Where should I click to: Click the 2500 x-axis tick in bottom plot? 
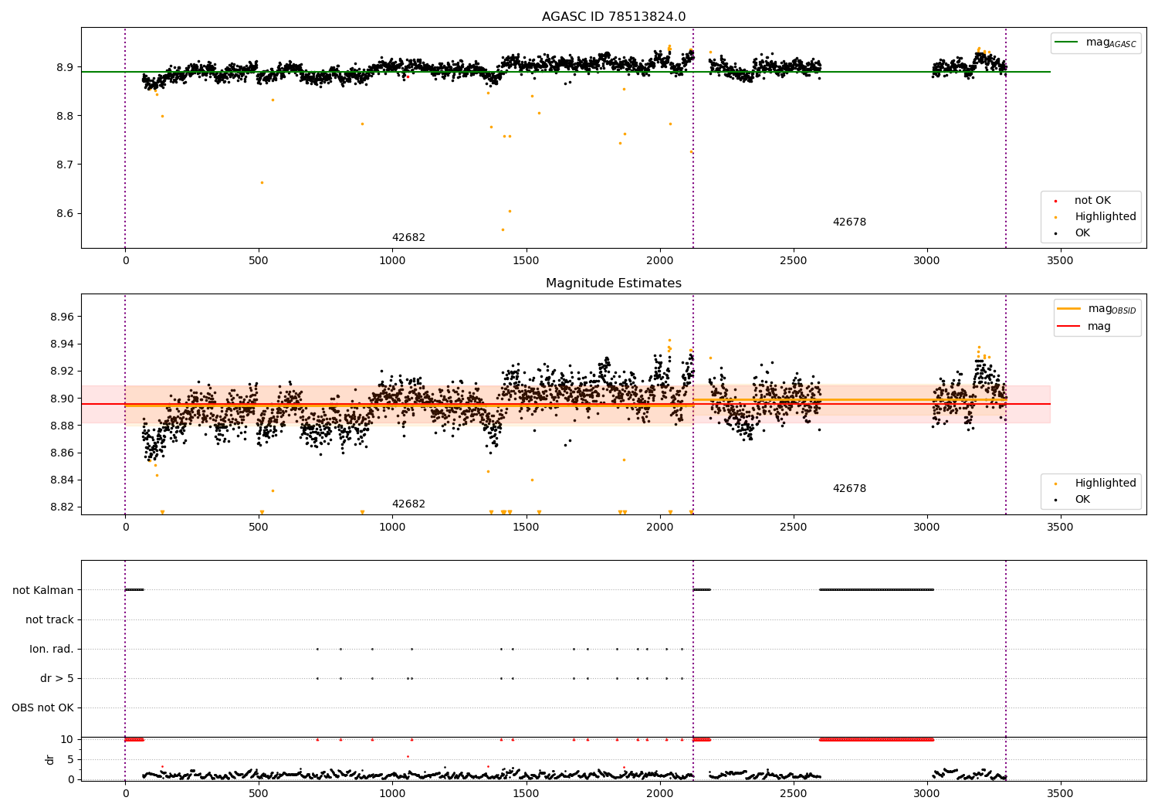tap(793, 794)
